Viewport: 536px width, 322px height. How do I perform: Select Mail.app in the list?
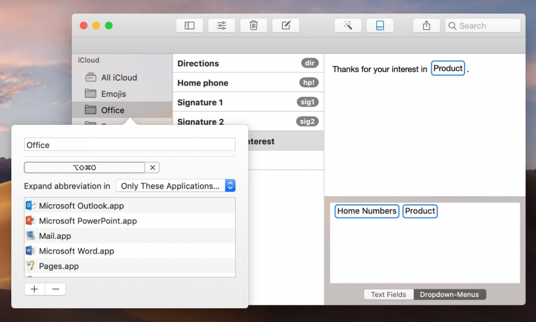point(130,236)
